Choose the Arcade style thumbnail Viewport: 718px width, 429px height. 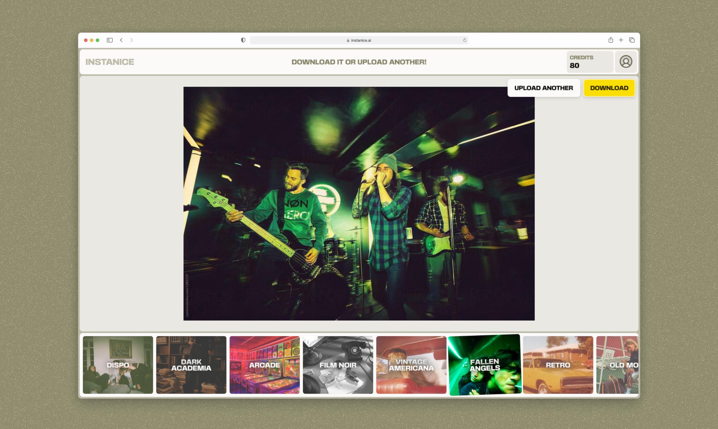pos(264,365)
